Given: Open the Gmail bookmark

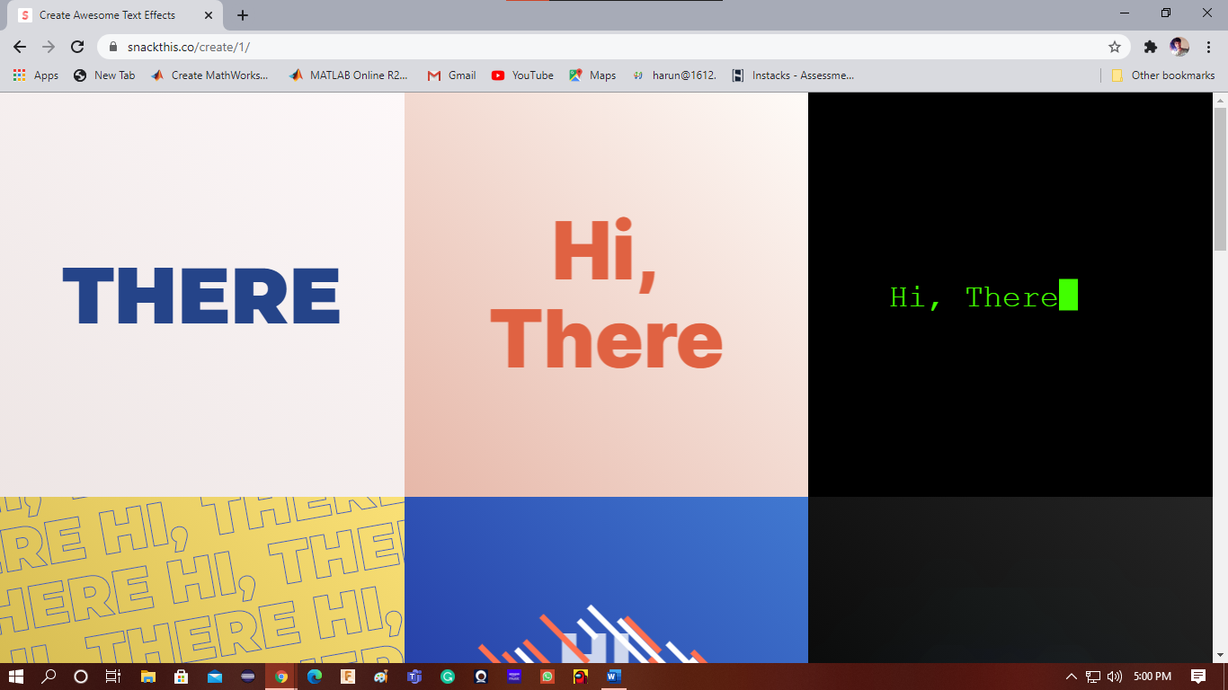Looking at the screenshot, I should [450, 75].
